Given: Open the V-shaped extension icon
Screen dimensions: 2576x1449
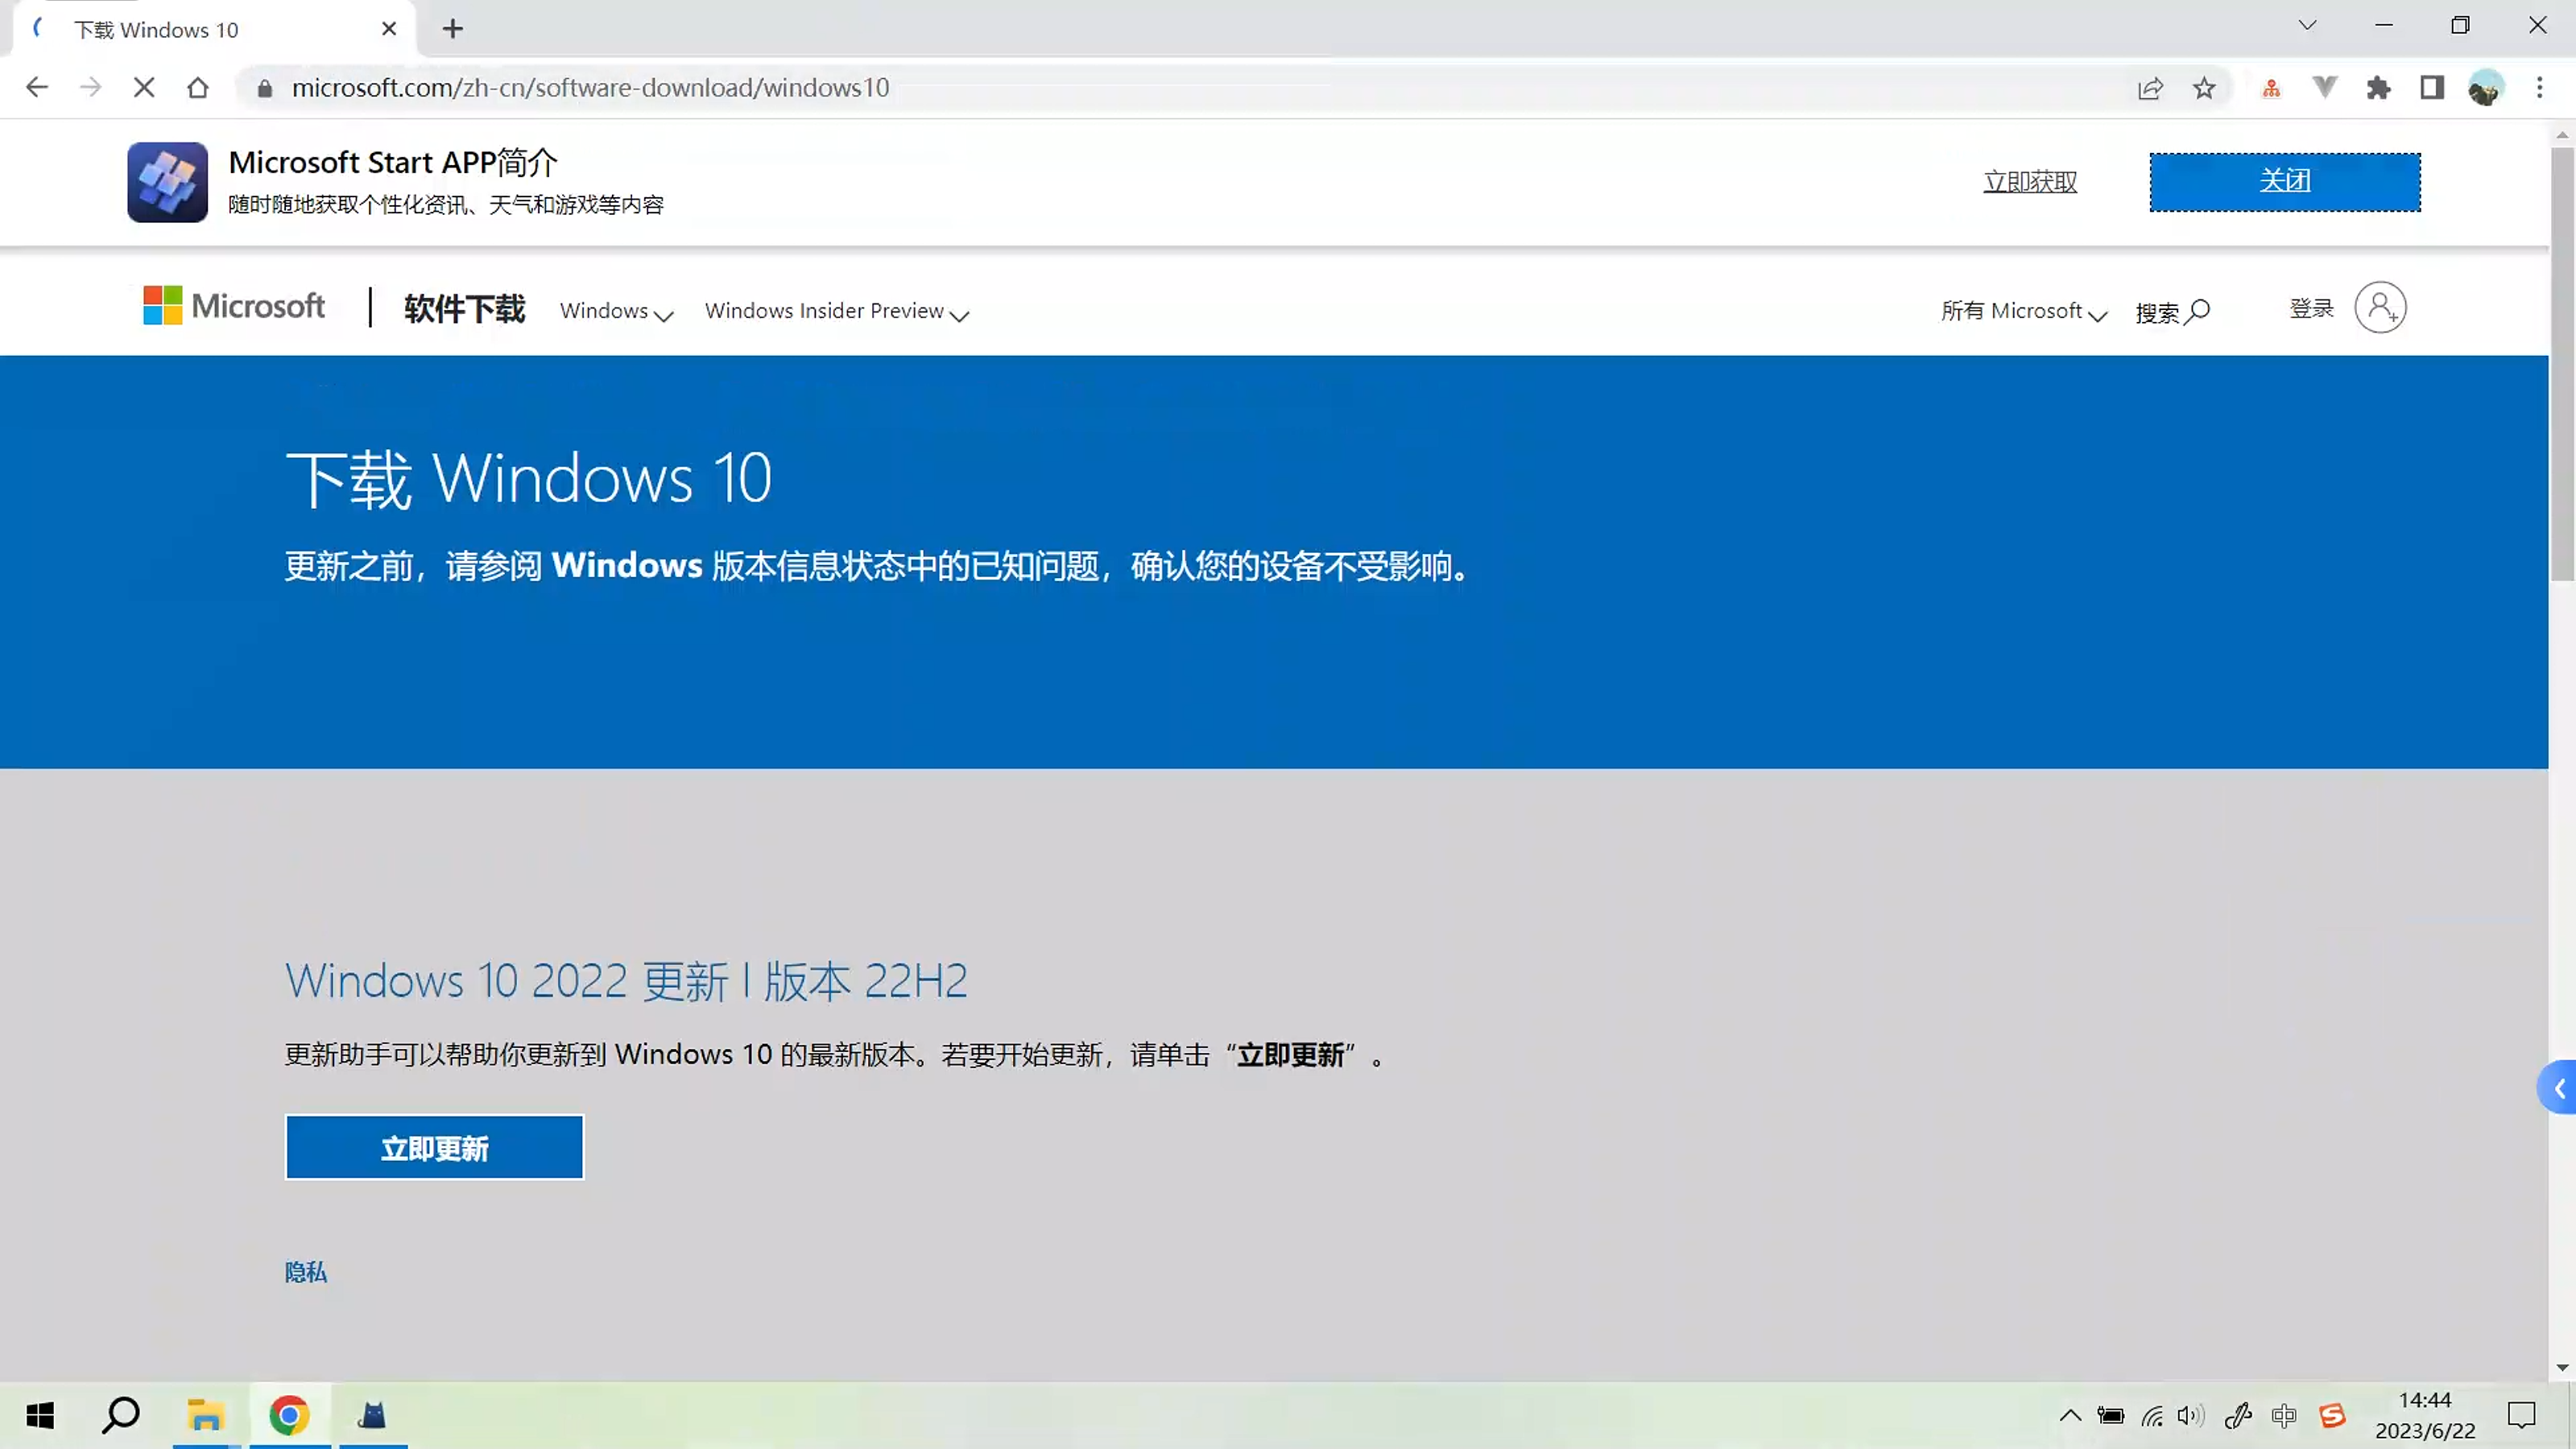Looking at the screenshot, I should 2325,88.
